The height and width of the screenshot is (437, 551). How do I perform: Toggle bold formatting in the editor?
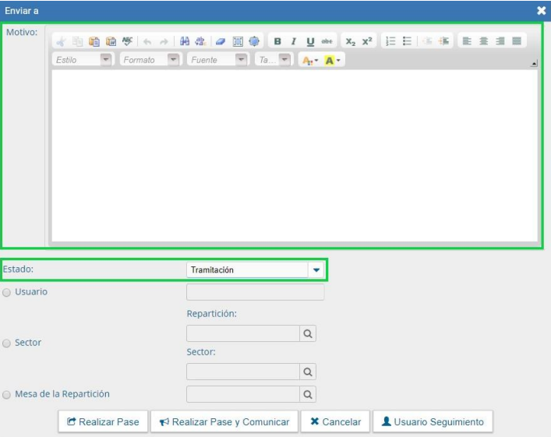coord(277,41)
